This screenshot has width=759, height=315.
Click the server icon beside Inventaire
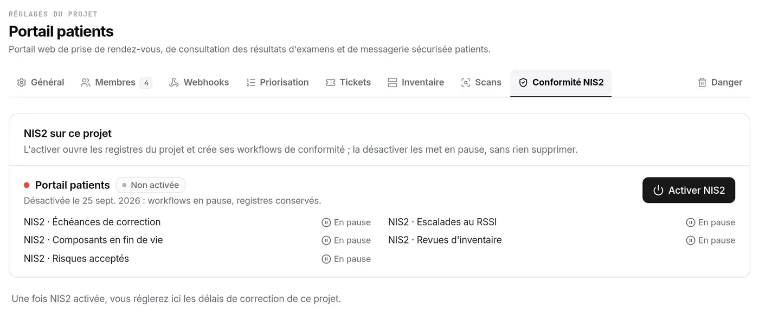393,83
